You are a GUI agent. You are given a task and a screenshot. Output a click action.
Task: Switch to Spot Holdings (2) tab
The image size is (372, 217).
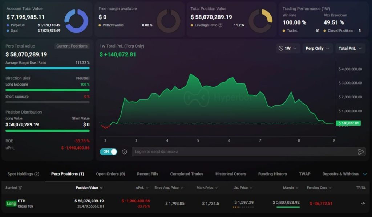(23, 174)
